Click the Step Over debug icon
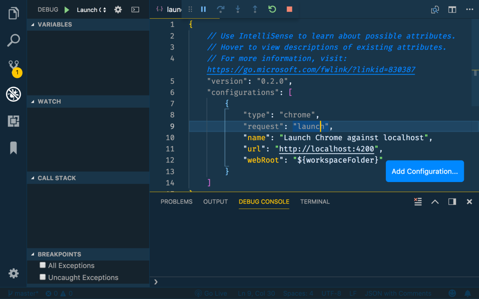The image size is (479, 299). 220,9
